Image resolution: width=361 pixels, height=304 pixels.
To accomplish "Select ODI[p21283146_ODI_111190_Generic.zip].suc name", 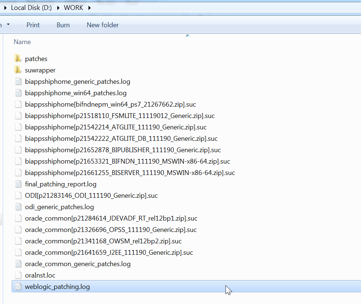I will [91, 196].
